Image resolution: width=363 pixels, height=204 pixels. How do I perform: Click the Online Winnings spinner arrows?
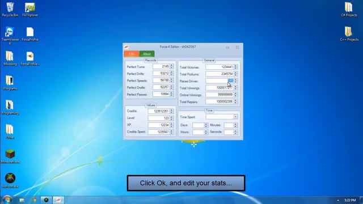click(235, 95)
